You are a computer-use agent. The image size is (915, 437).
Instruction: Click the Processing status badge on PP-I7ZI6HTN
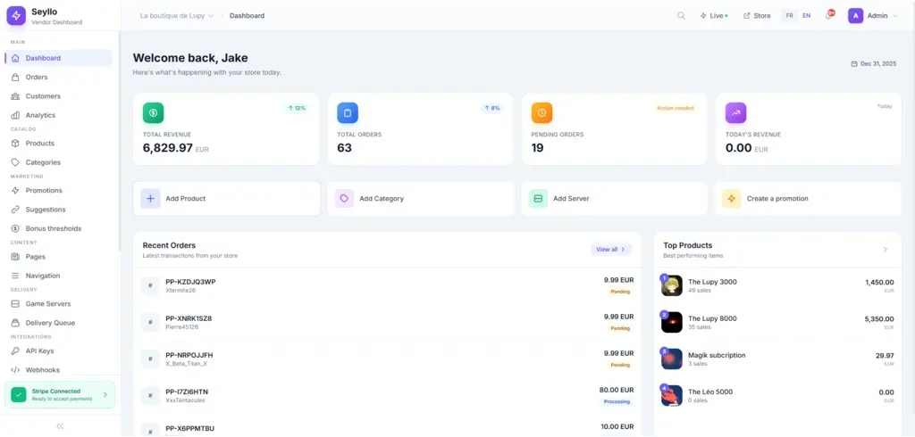click(617, 402)
